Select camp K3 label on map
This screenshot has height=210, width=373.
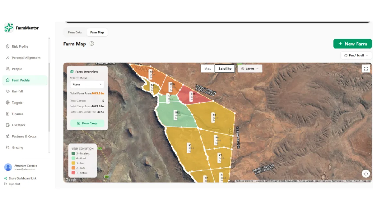click(x=190, y=148)
